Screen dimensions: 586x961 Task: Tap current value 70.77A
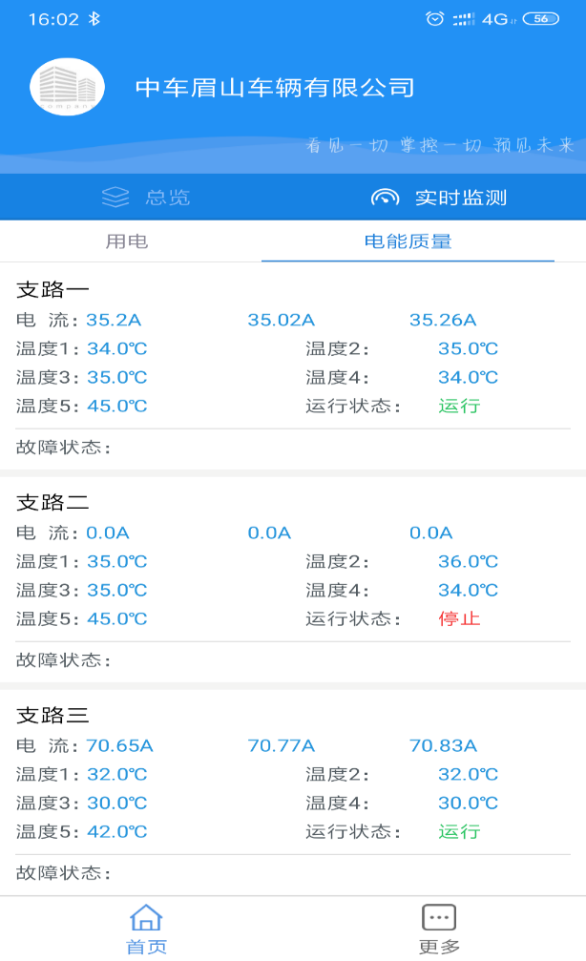pos(281,746)
